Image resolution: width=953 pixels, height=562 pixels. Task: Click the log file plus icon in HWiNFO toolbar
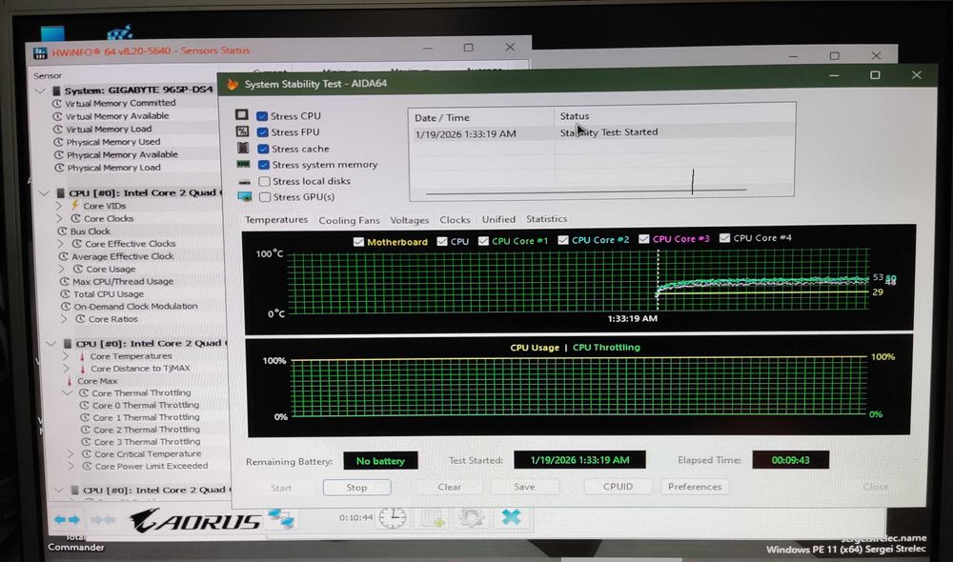pos(434,518)
